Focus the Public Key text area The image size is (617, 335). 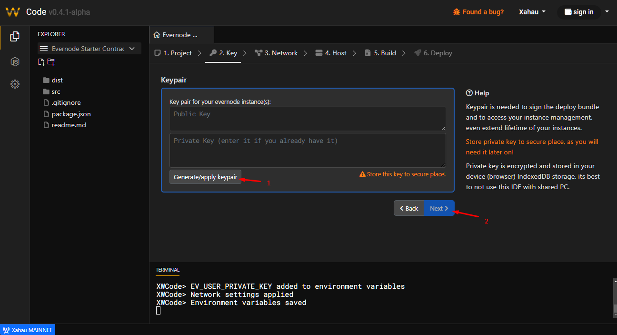pos(308,119)
